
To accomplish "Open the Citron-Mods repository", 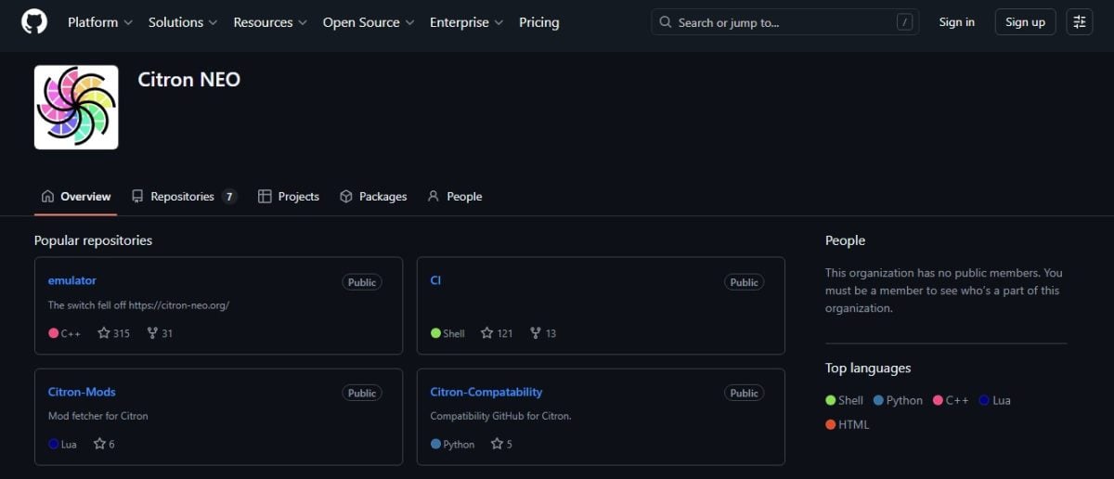I will tap(82, 392).
